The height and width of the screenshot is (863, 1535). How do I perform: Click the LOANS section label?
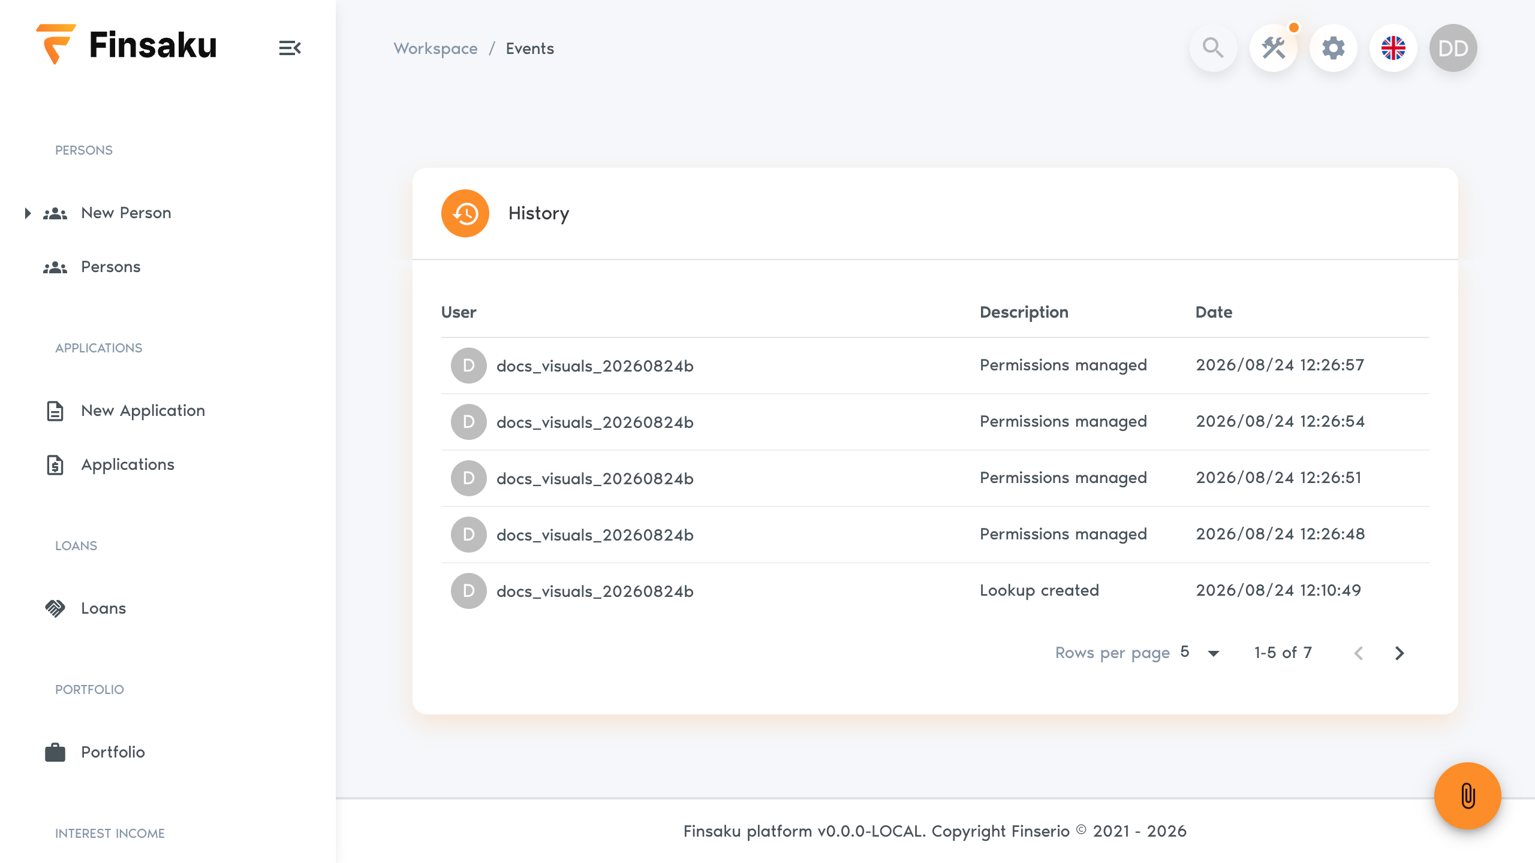point(76,546)
